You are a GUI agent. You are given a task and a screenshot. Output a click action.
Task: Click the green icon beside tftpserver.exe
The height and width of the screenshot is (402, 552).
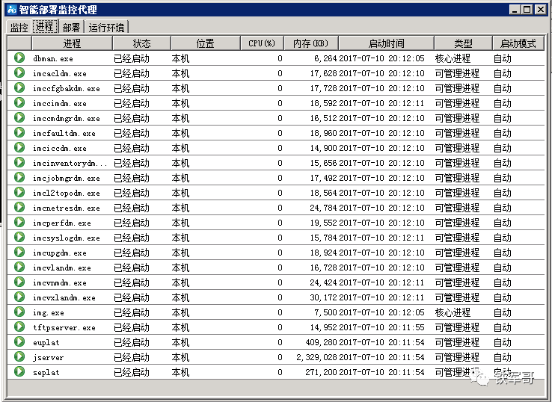[19, 327]
